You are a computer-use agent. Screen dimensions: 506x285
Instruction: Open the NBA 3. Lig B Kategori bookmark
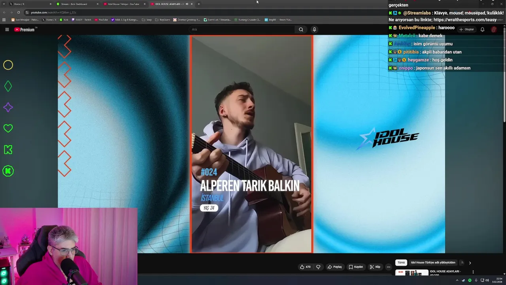pos(125,19)
